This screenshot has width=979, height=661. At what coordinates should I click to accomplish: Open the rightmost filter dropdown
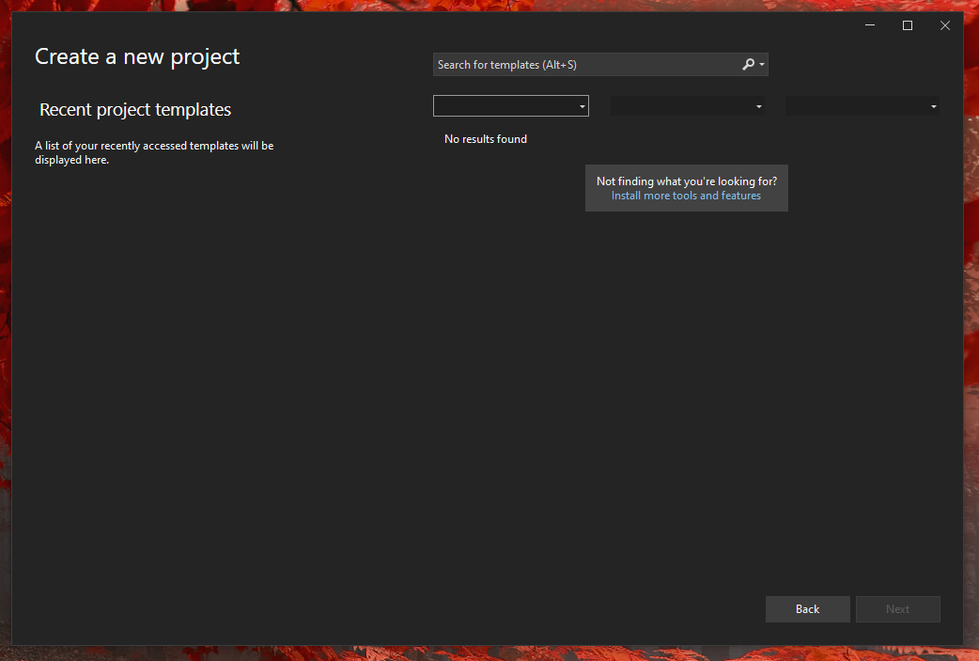click(x=862, y=106)
